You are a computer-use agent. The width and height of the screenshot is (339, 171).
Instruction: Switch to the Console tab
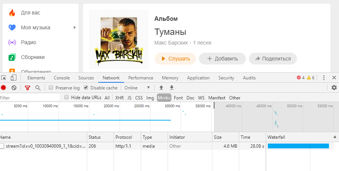(61, 78)
